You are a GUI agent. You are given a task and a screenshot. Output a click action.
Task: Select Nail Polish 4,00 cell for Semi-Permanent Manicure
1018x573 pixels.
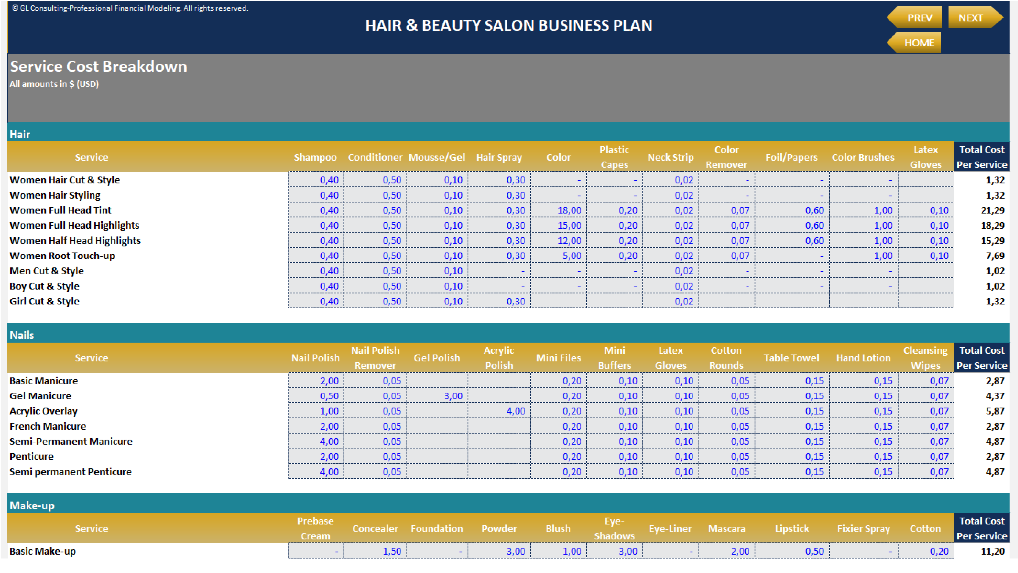(x=316, y=441)
